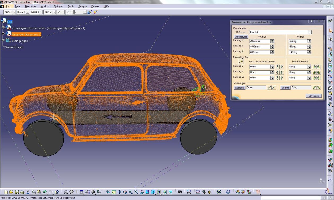This screenshot has height=200, width=334.
Task: Open the Design Table icon
Action: point(82,192)
